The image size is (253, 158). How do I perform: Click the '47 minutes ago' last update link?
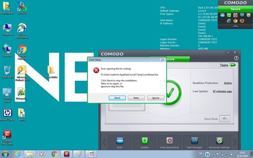tap(222, 91)
